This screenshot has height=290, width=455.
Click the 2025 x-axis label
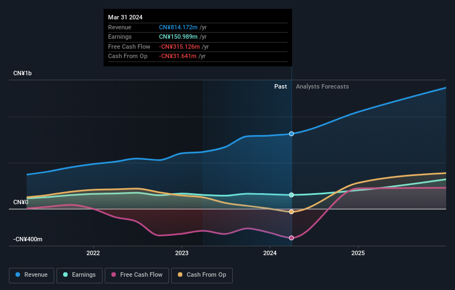[x=358, y=253]
